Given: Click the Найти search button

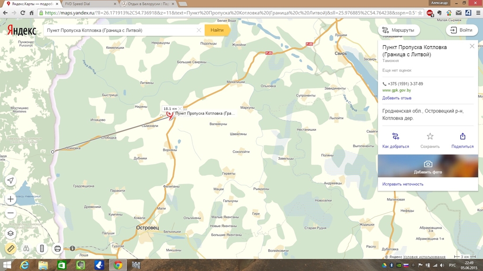Looking at the screenshot, I should coord(217,30).
